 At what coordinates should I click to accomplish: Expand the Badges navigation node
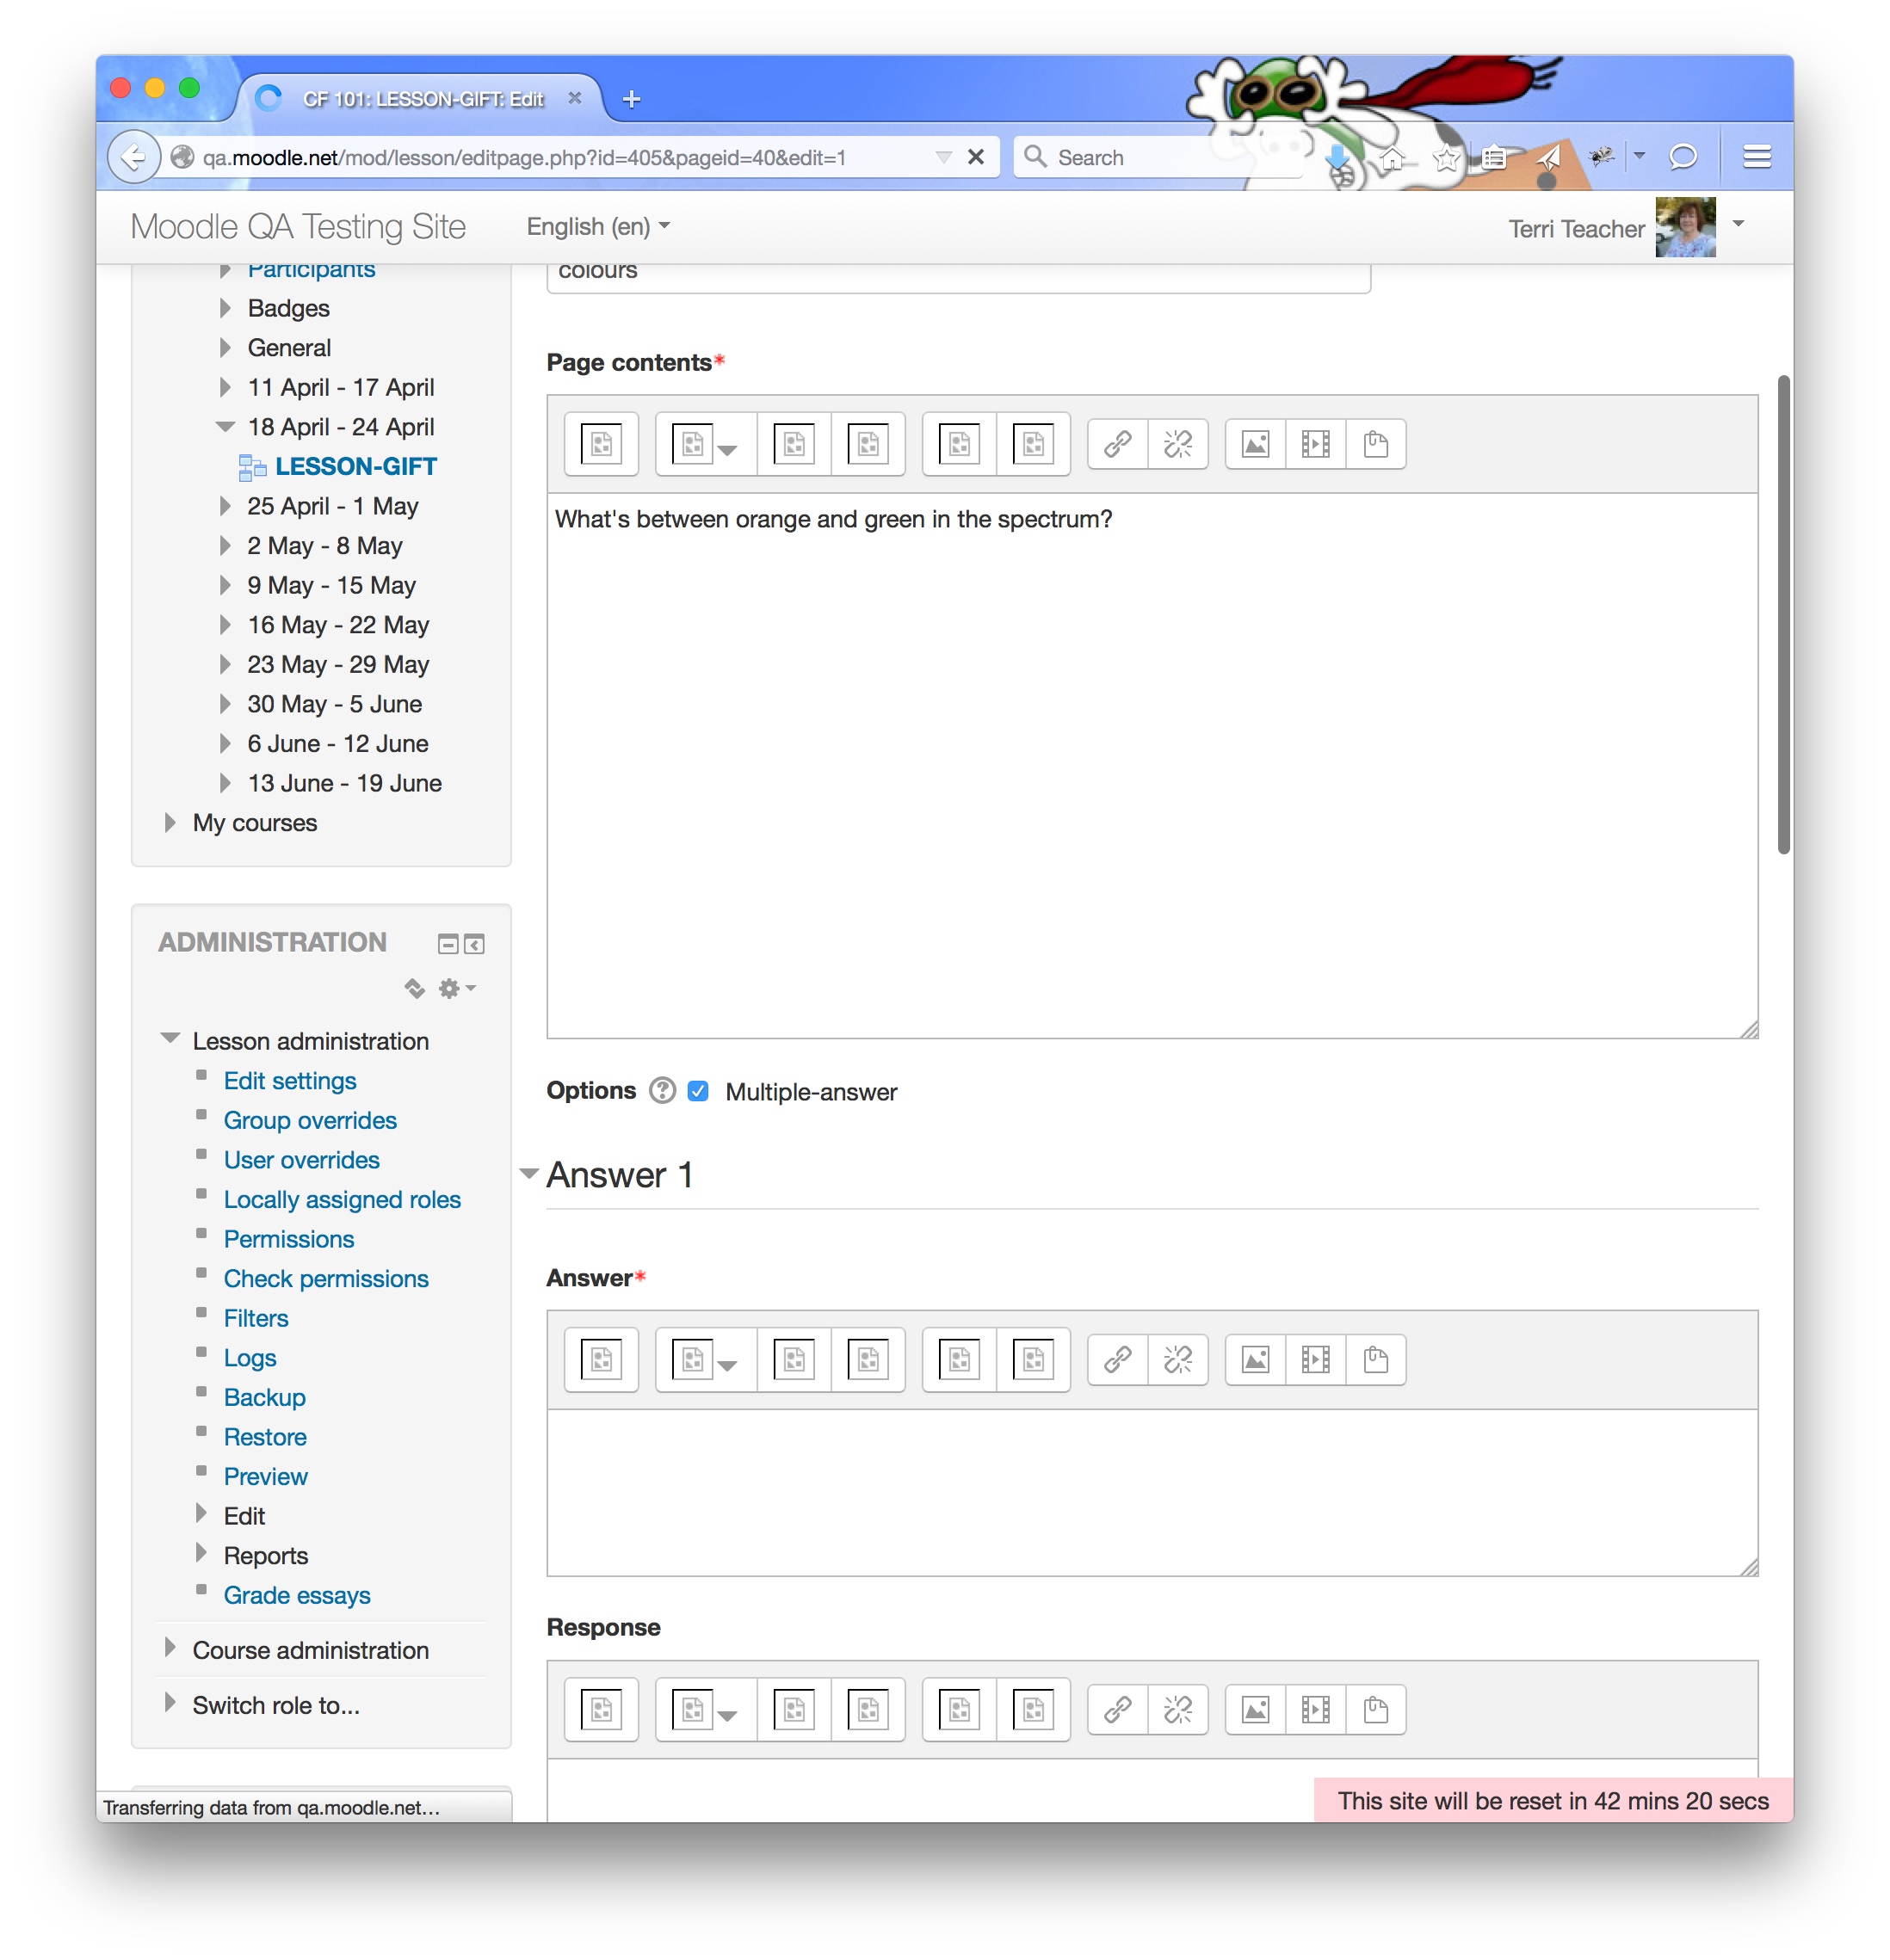pos(225,308)
